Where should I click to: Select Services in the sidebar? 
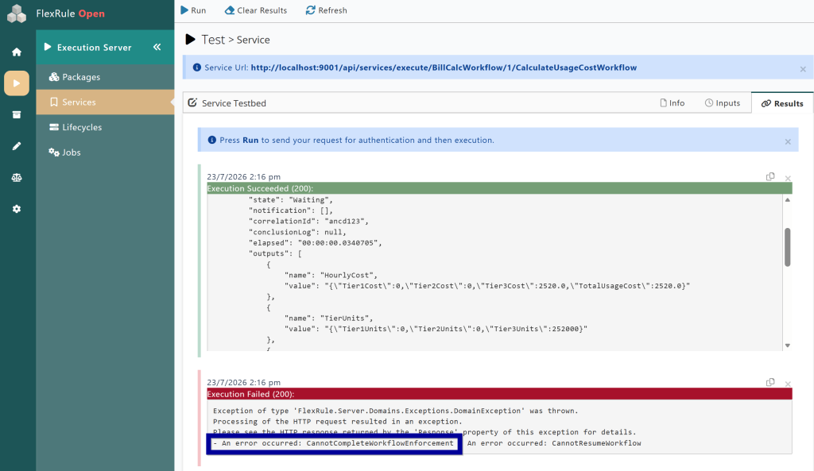[x=106, y=102]
